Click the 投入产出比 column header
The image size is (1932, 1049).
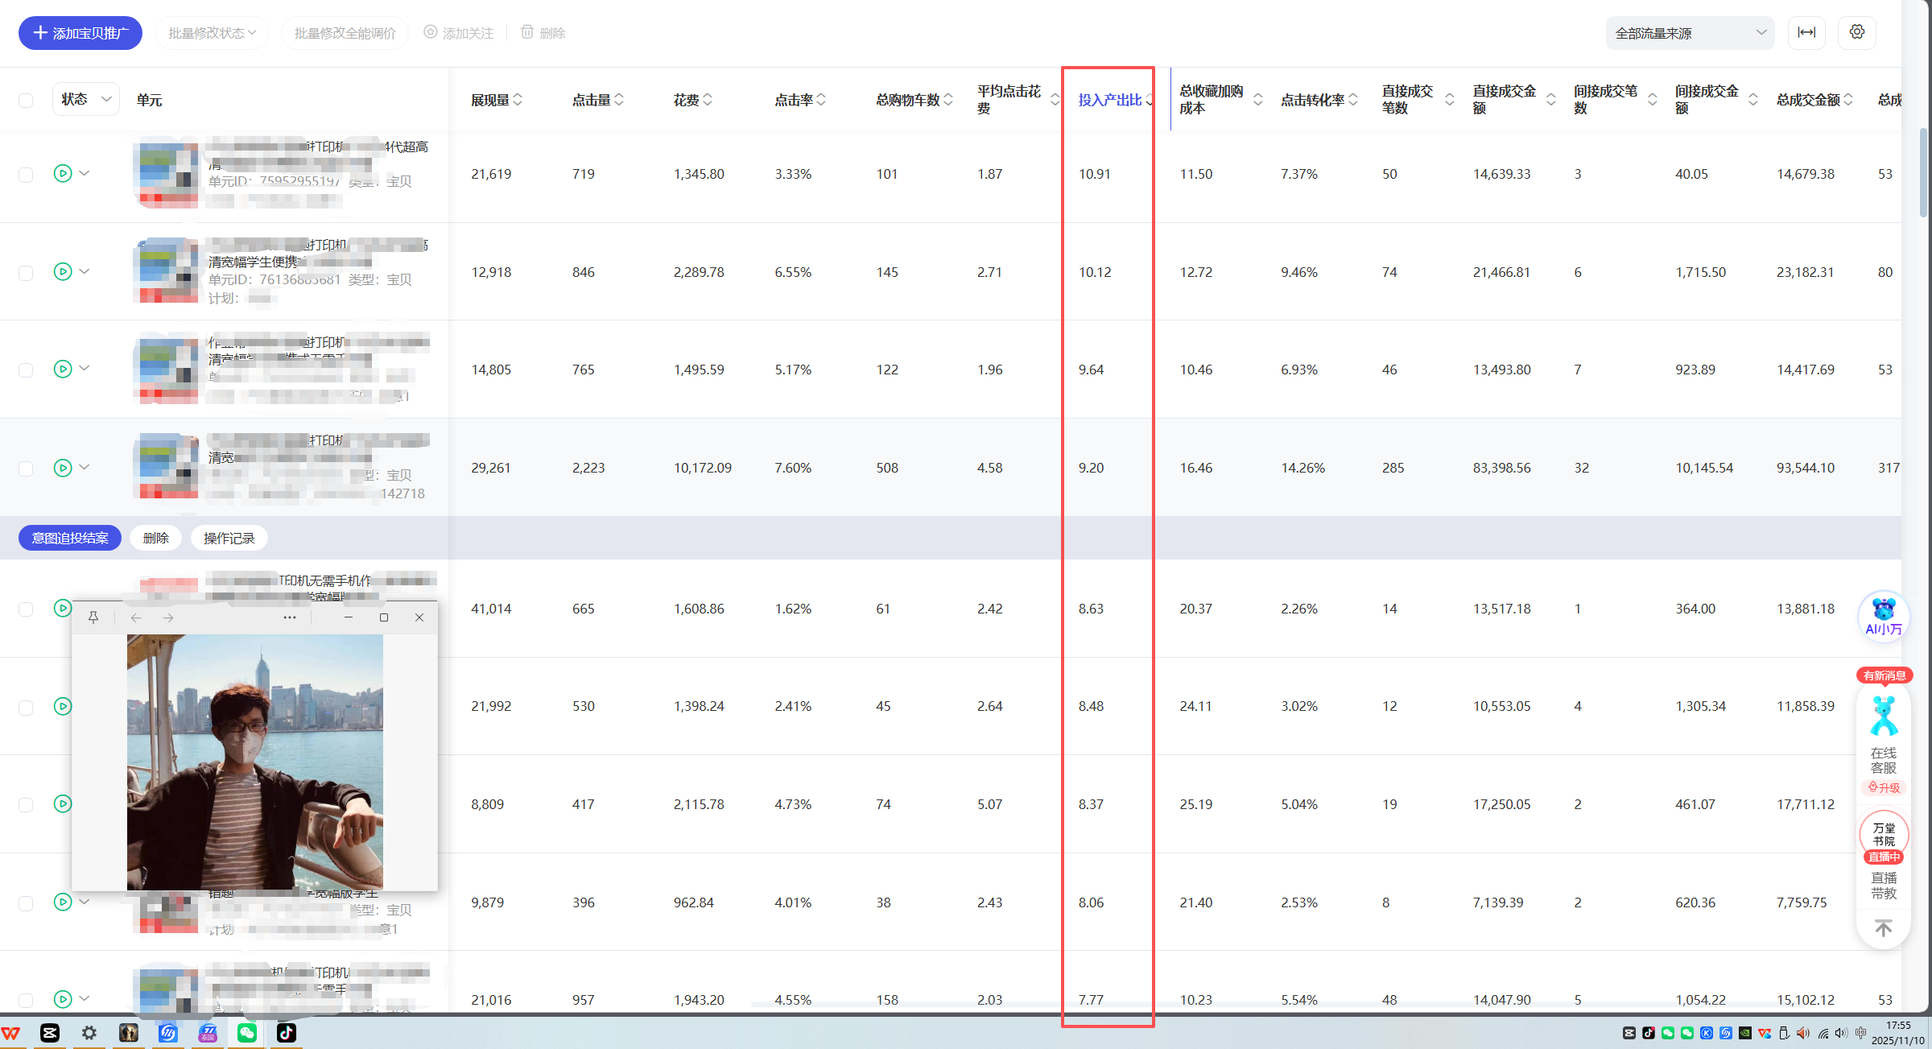tap(1110, 100)
